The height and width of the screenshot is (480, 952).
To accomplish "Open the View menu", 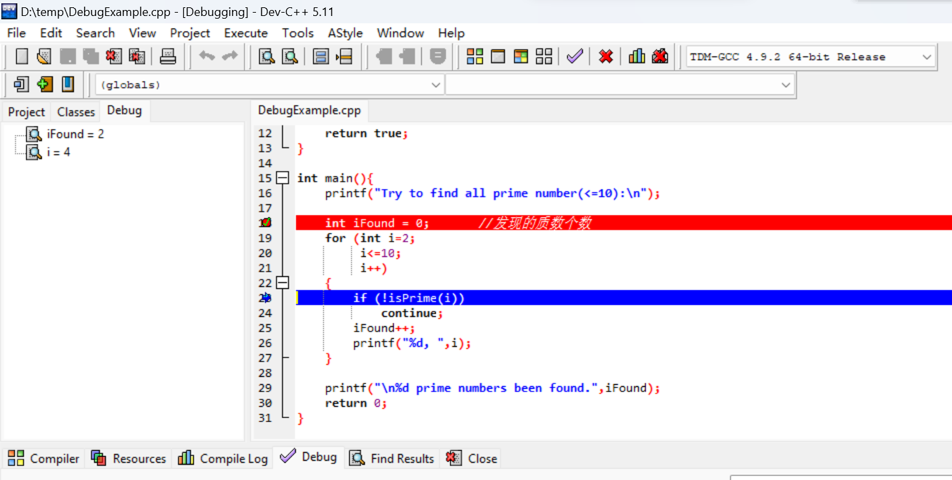I will [143, 33].
